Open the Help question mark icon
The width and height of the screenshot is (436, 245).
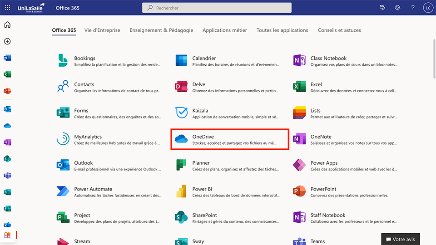point(413,8)
